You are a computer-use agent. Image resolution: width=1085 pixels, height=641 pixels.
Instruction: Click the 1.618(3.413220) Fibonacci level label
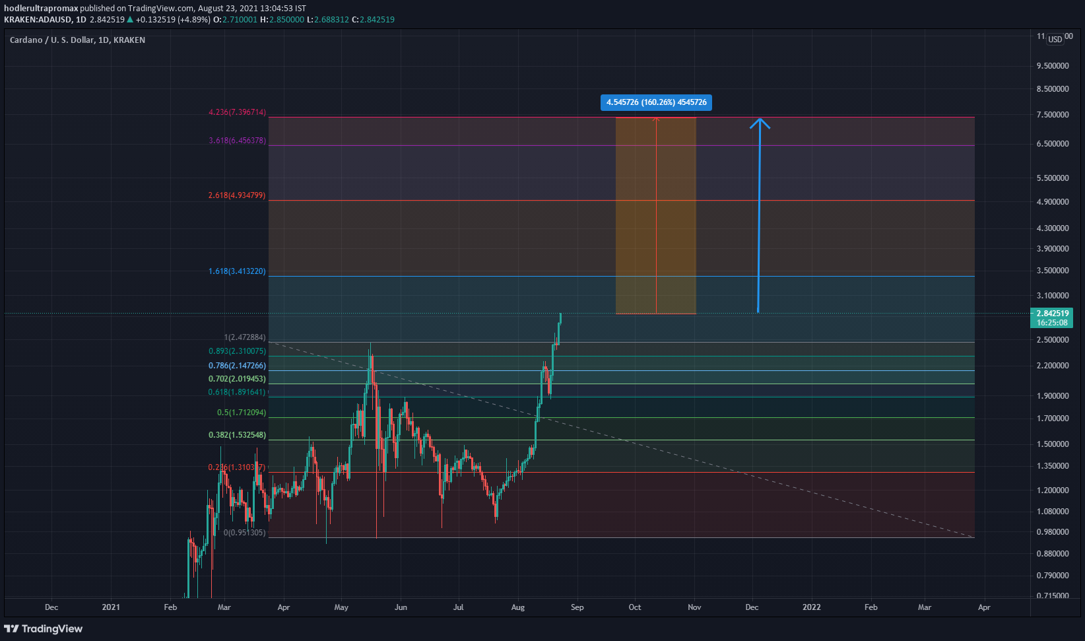pos(237,271)
